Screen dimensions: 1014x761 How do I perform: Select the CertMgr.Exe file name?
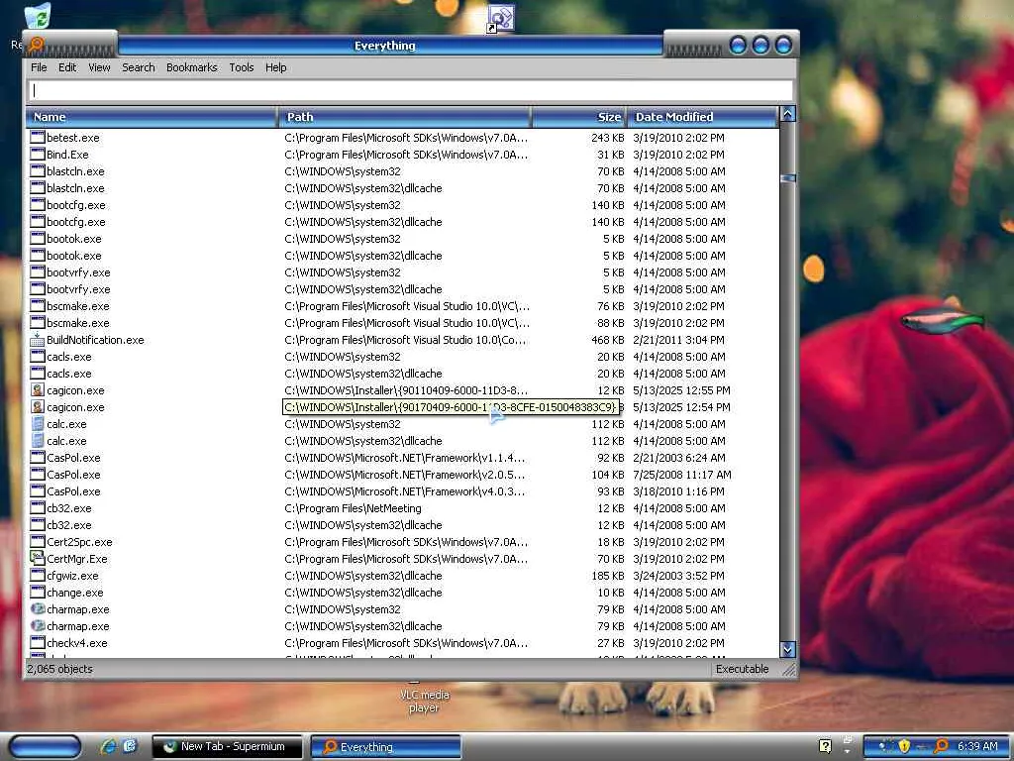[77, 559]
